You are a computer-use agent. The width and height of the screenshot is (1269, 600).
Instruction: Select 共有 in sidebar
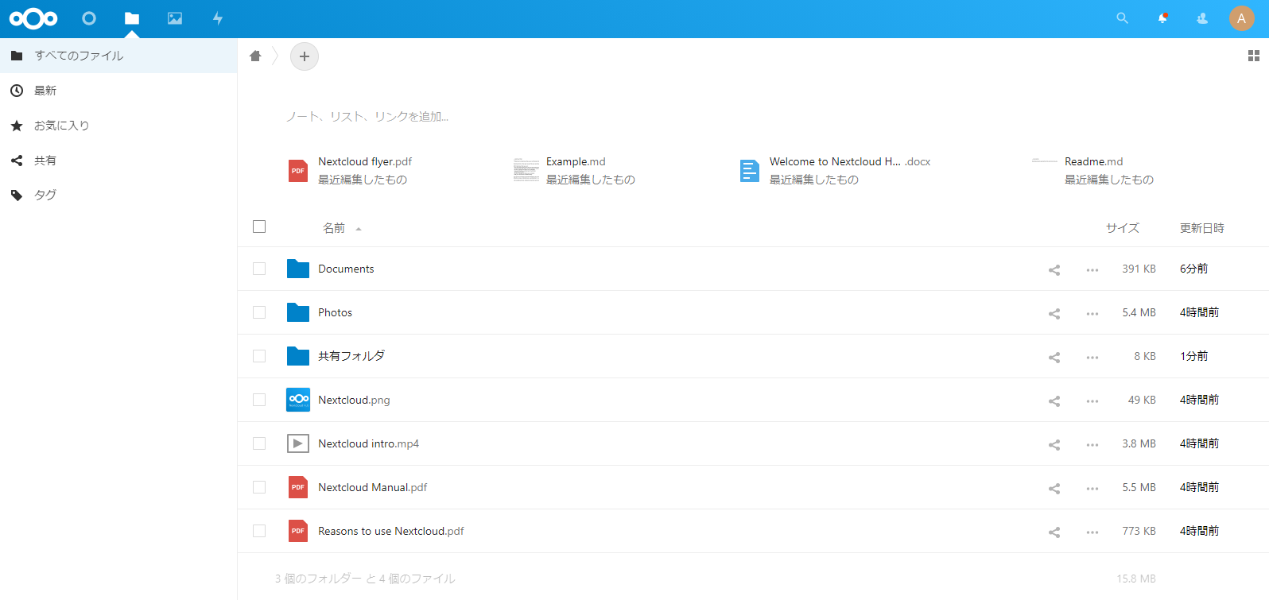pos(118,161)
